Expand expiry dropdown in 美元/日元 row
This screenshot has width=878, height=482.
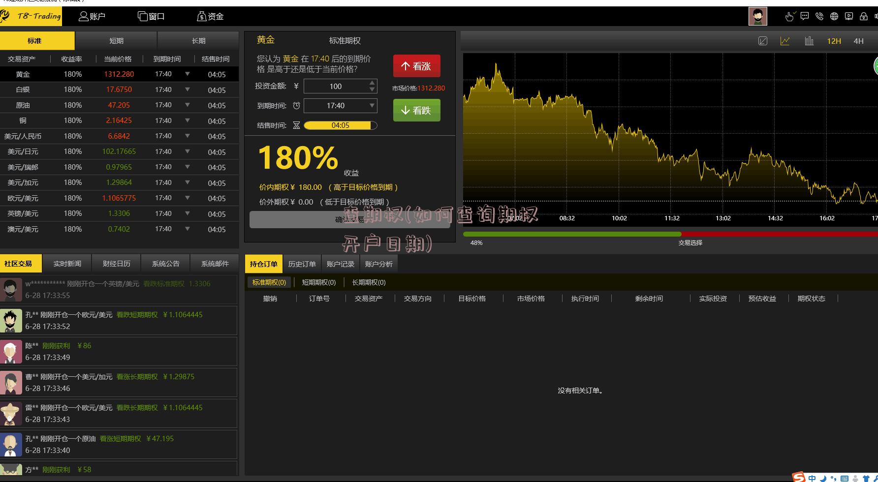coord(188,151)
